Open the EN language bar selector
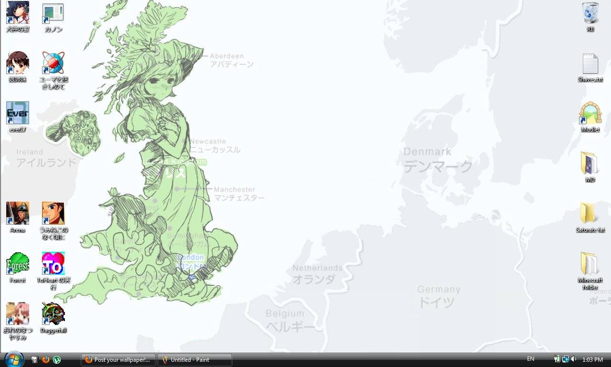The height and width of the screenshot is (367, 611). point(530,359)
